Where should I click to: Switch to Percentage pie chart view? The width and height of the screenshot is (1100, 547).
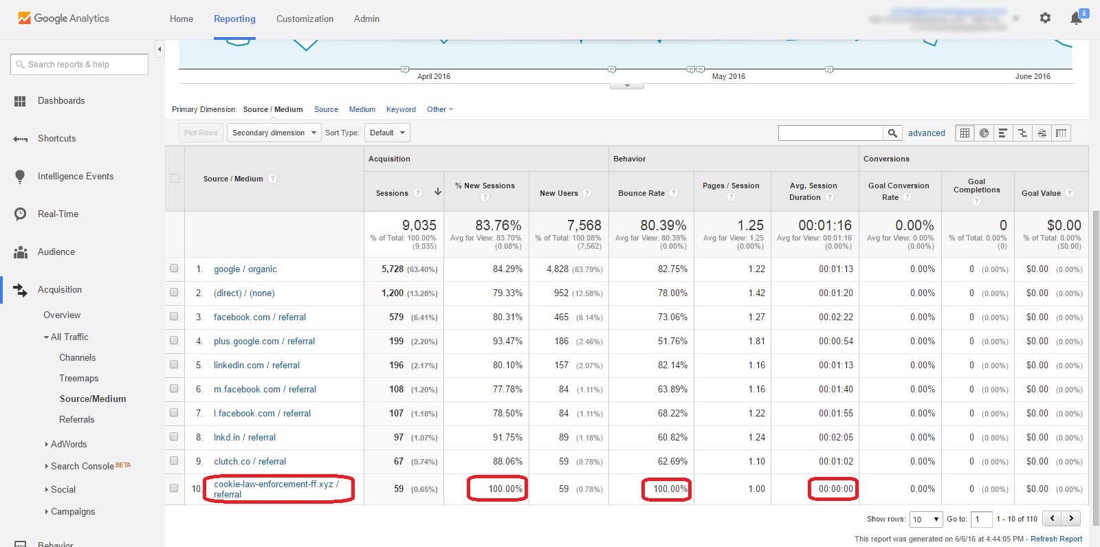984,133
